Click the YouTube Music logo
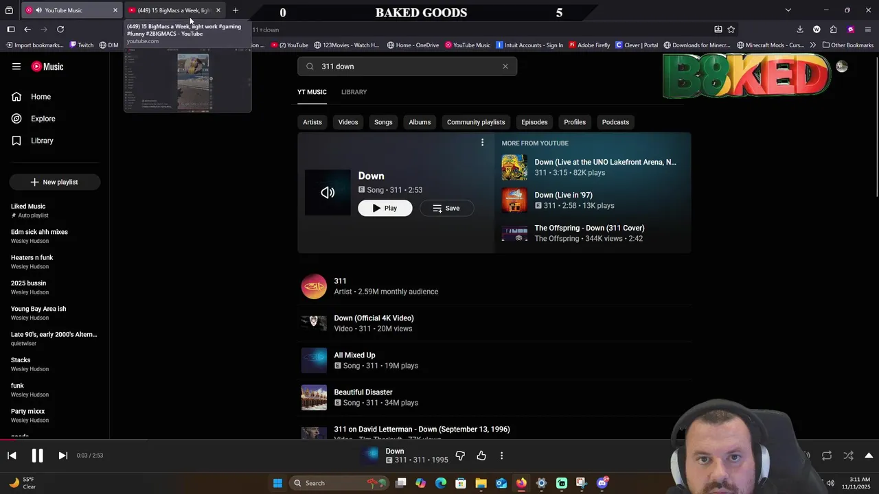Image resolution: width=879 pixels, height=494 pixels. pyautogui.click(x=47, y=67)
